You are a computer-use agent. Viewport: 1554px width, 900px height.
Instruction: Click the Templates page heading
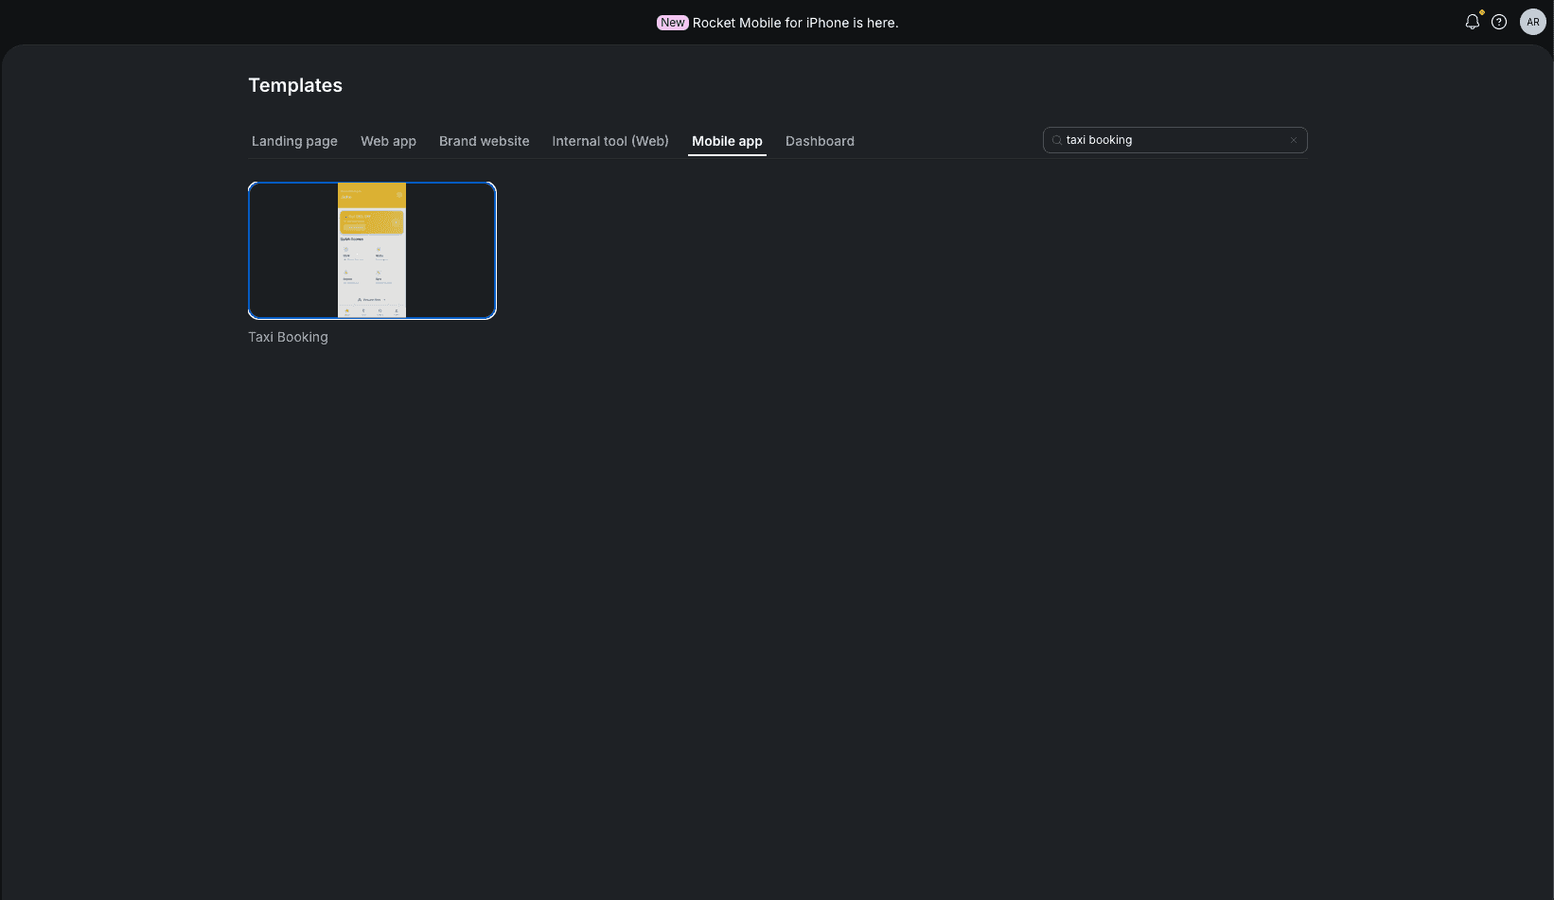coord(295,85)
